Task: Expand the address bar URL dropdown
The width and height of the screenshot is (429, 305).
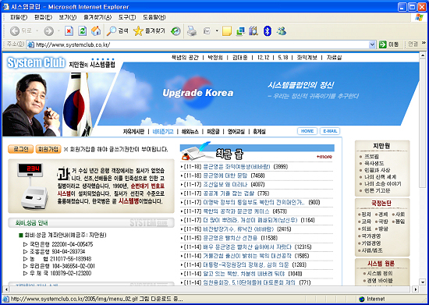Action: [x=372, y=44]
